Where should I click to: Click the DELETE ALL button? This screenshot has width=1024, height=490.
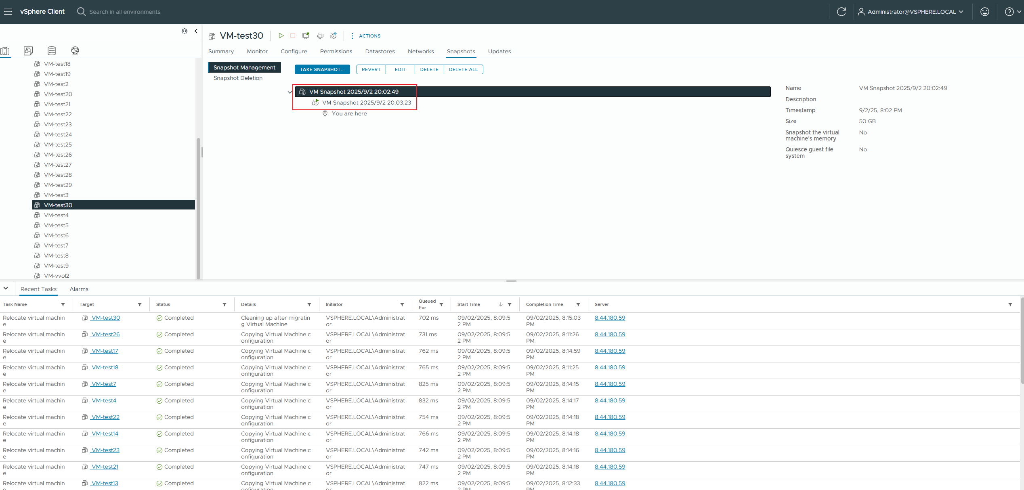pos(463,69)
